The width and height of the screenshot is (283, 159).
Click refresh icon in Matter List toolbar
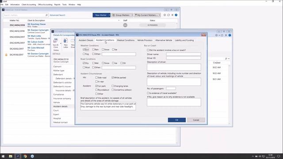tap(168, 15)
